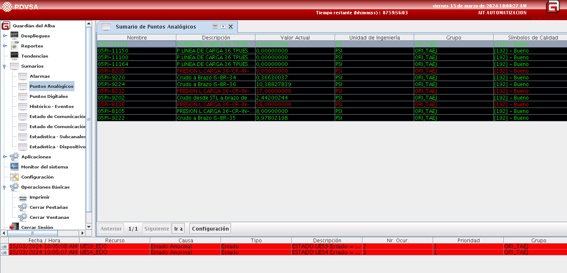The image size is (567, 273).
Task: Open Puntos Digitales in the sidebar
Action: pos(48,96)
